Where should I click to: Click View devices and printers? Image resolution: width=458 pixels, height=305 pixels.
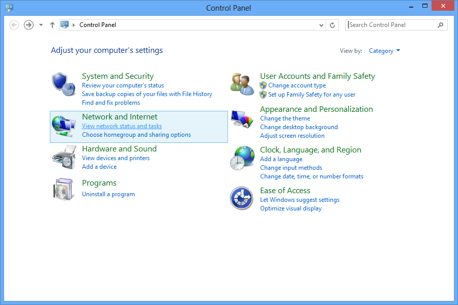(116, 158)
